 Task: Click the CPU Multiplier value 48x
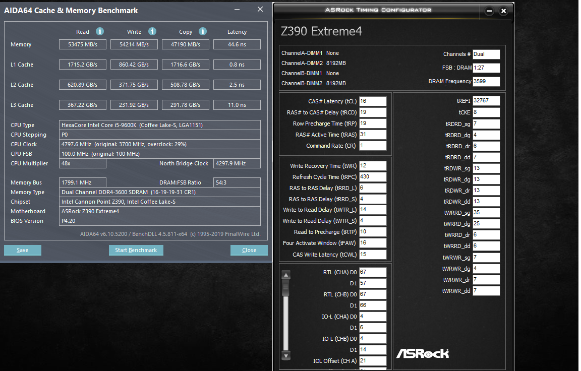pyautogui.click(x=83, y=164)
